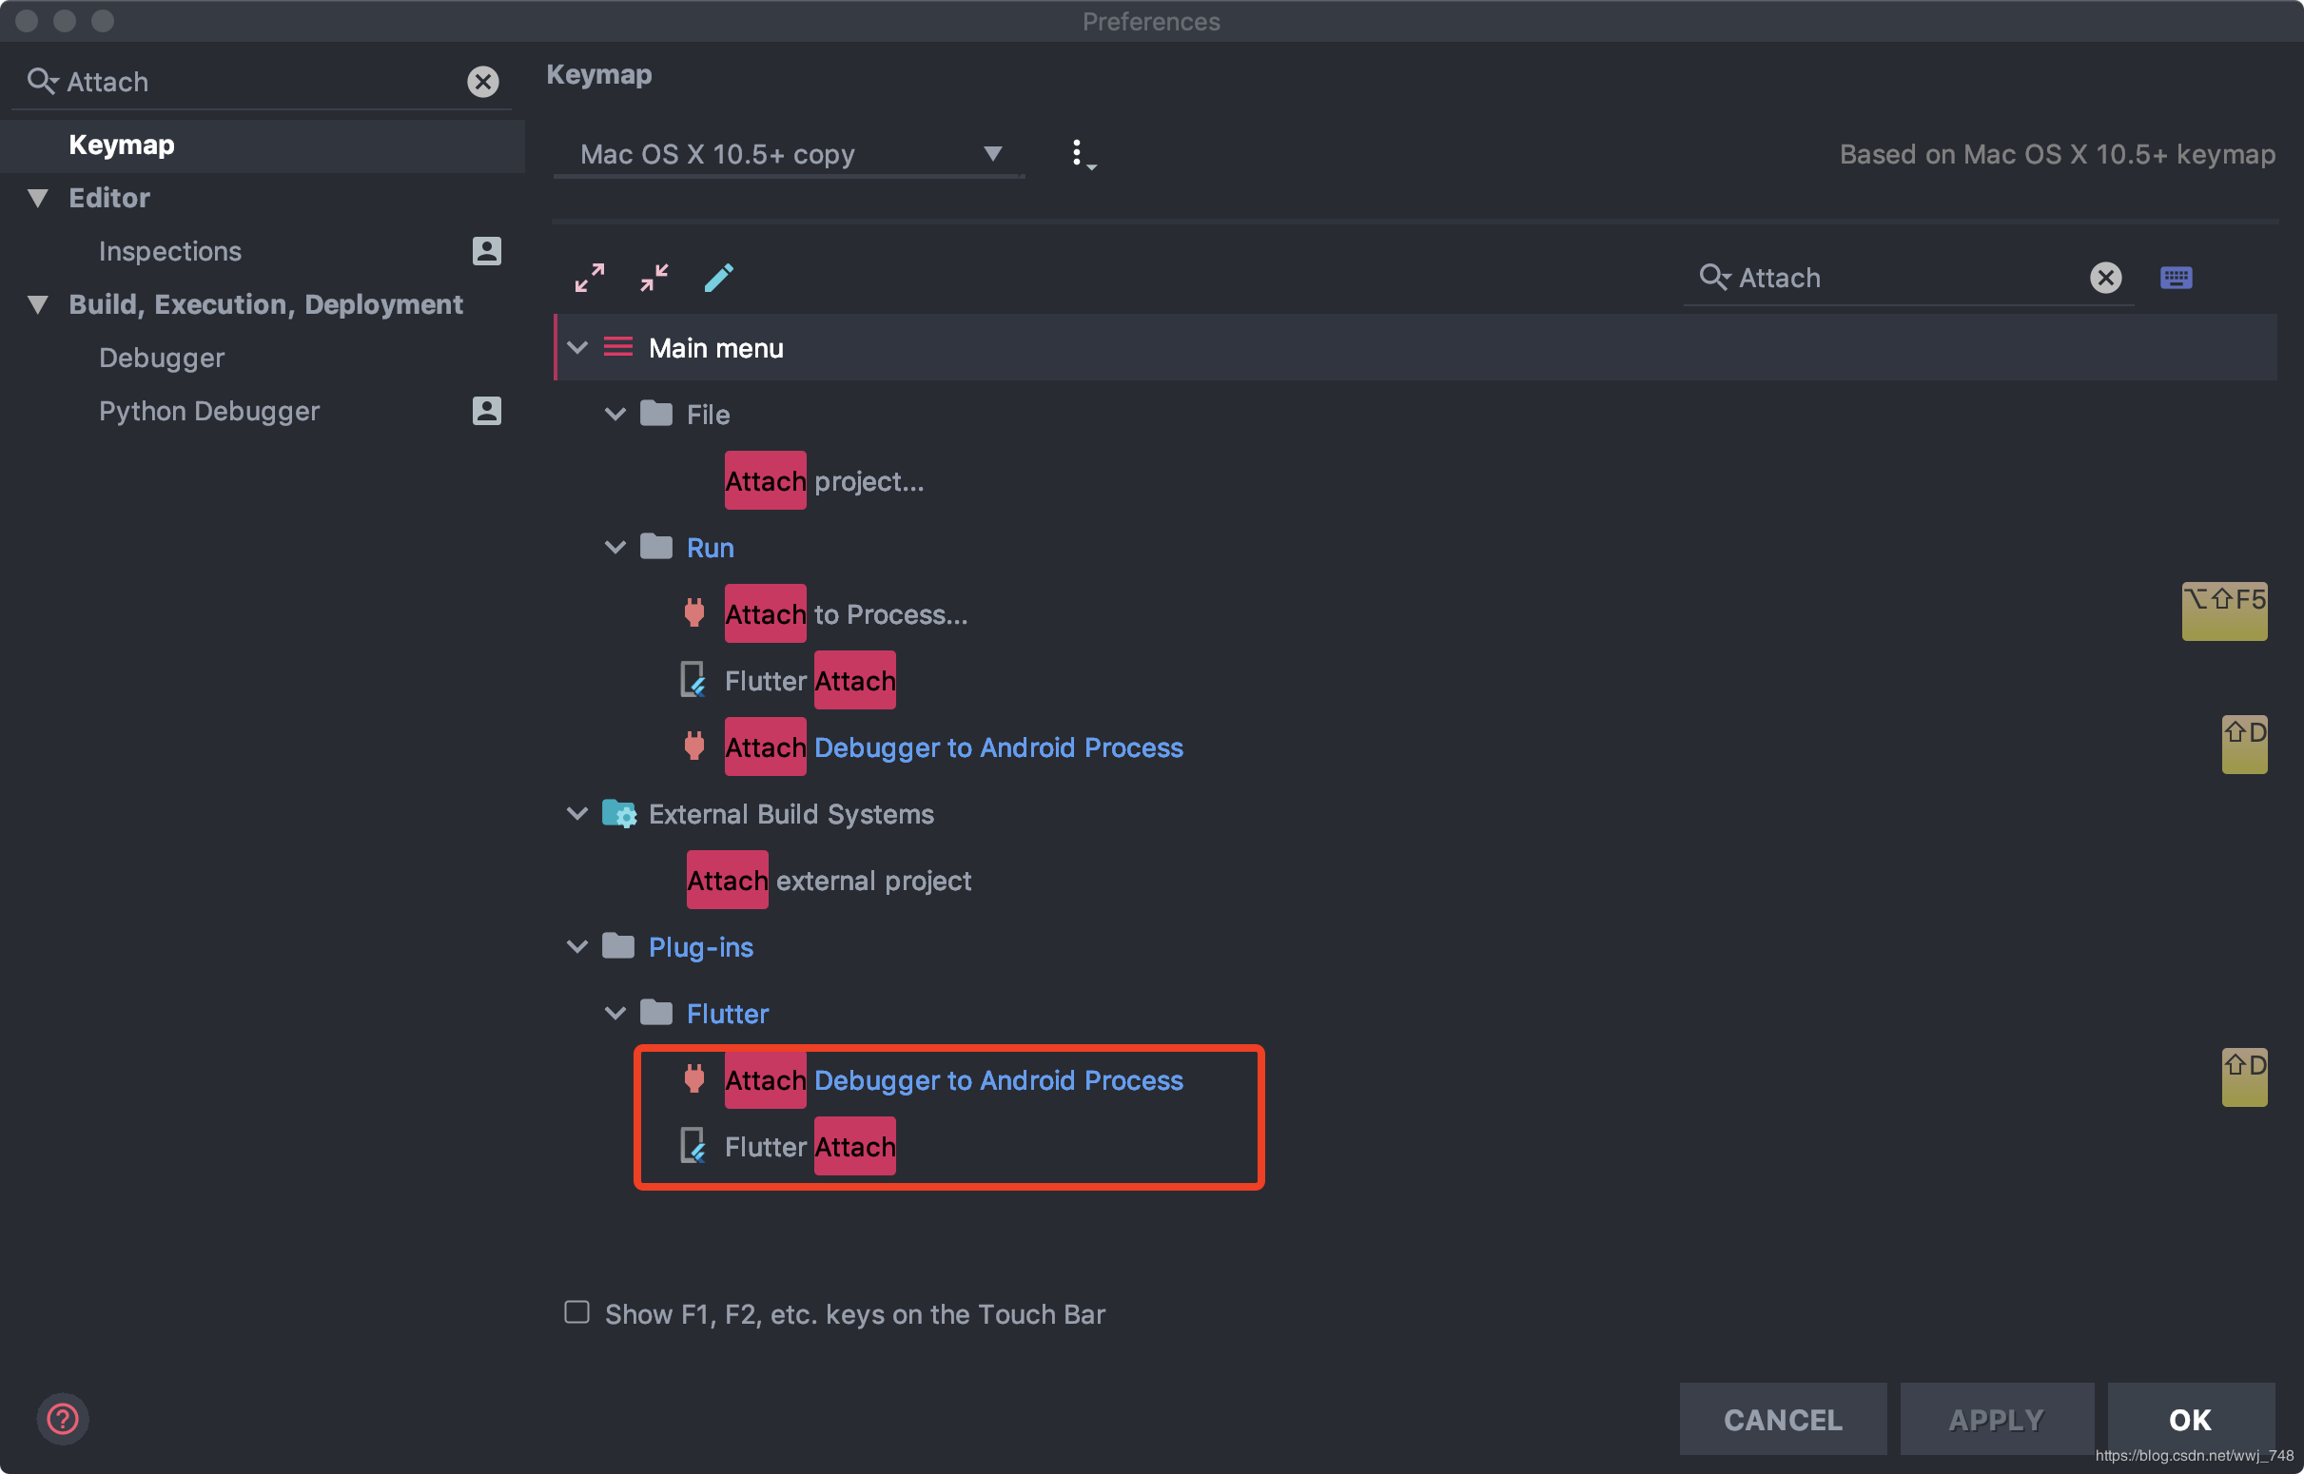Clear the left sidebar search field
The image size is (2304, 1474).
(482, 83)
